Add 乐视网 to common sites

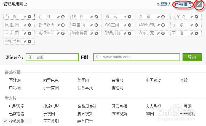(x=49, y=114)
